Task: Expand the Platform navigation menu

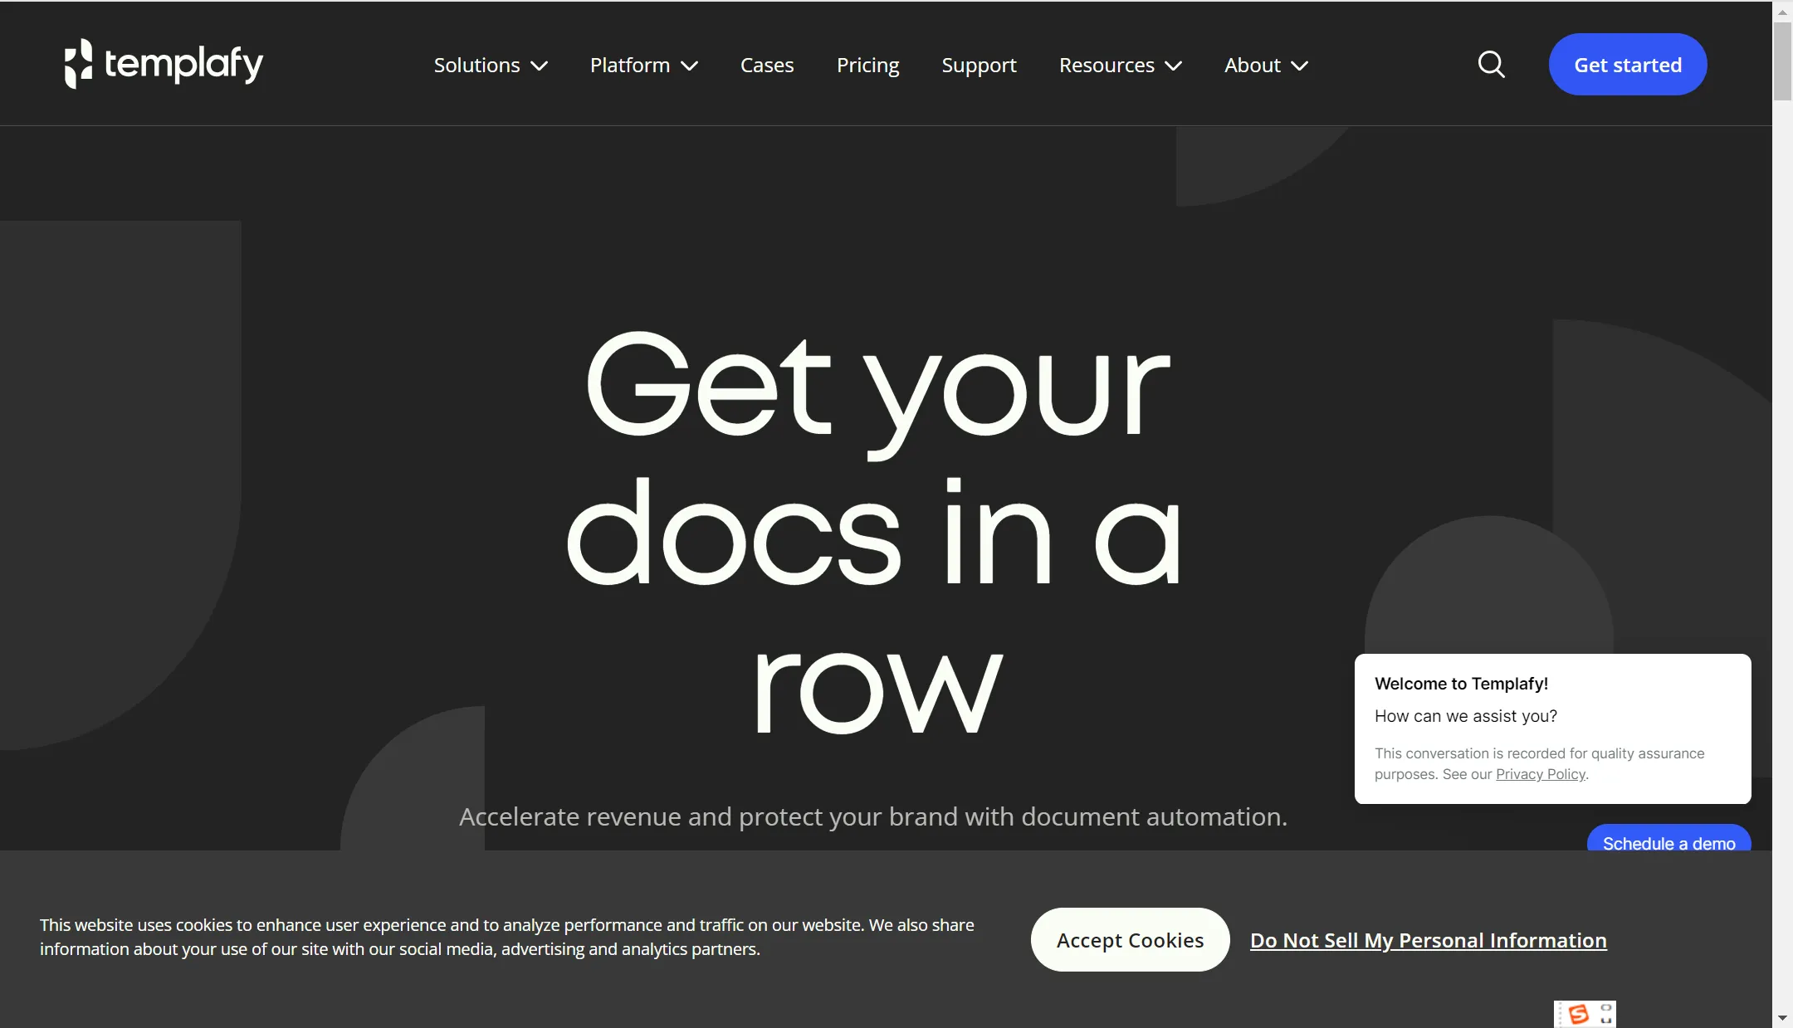Action: click(642, 64)
